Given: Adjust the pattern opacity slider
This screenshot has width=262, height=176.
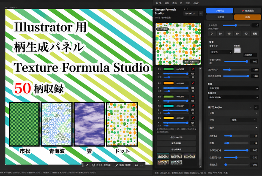Looking at the screenshot, I should click(x=236, y=76).
